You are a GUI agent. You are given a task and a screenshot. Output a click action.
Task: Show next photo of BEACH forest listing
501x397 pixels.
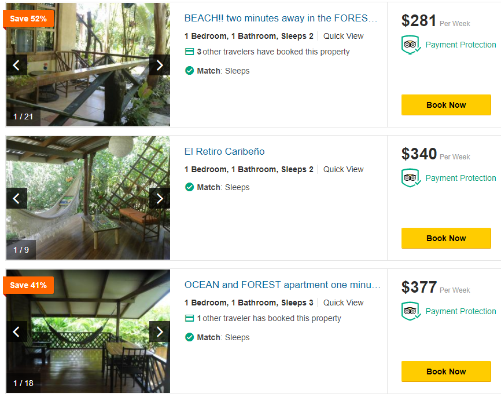(x=159, y=65)
